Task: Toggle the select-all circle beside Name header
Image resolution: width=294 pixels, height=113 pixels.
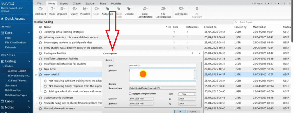Action: [40, 27]
